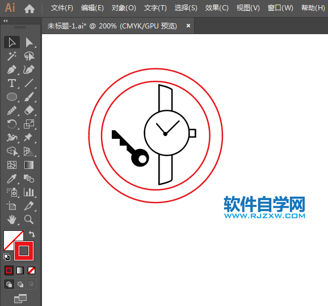The width and height of the screenshot is (328, 306).
Task: Open the 帮助(H) menu
Action: point(313,8)
